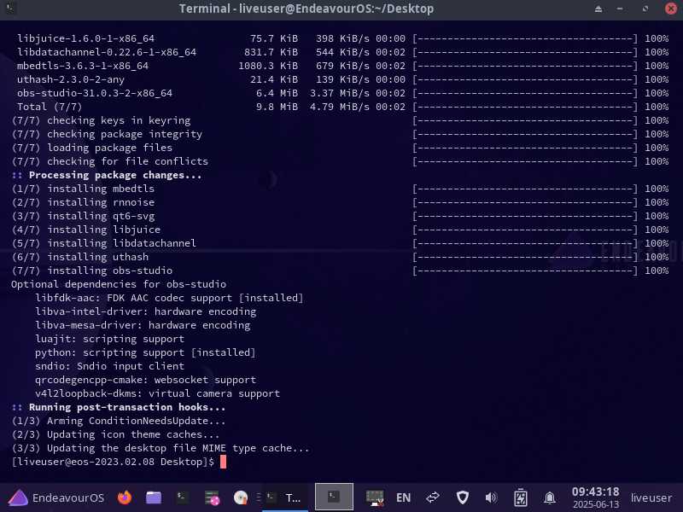Open the terminal window menu icon in title bar

coord(10,8)
